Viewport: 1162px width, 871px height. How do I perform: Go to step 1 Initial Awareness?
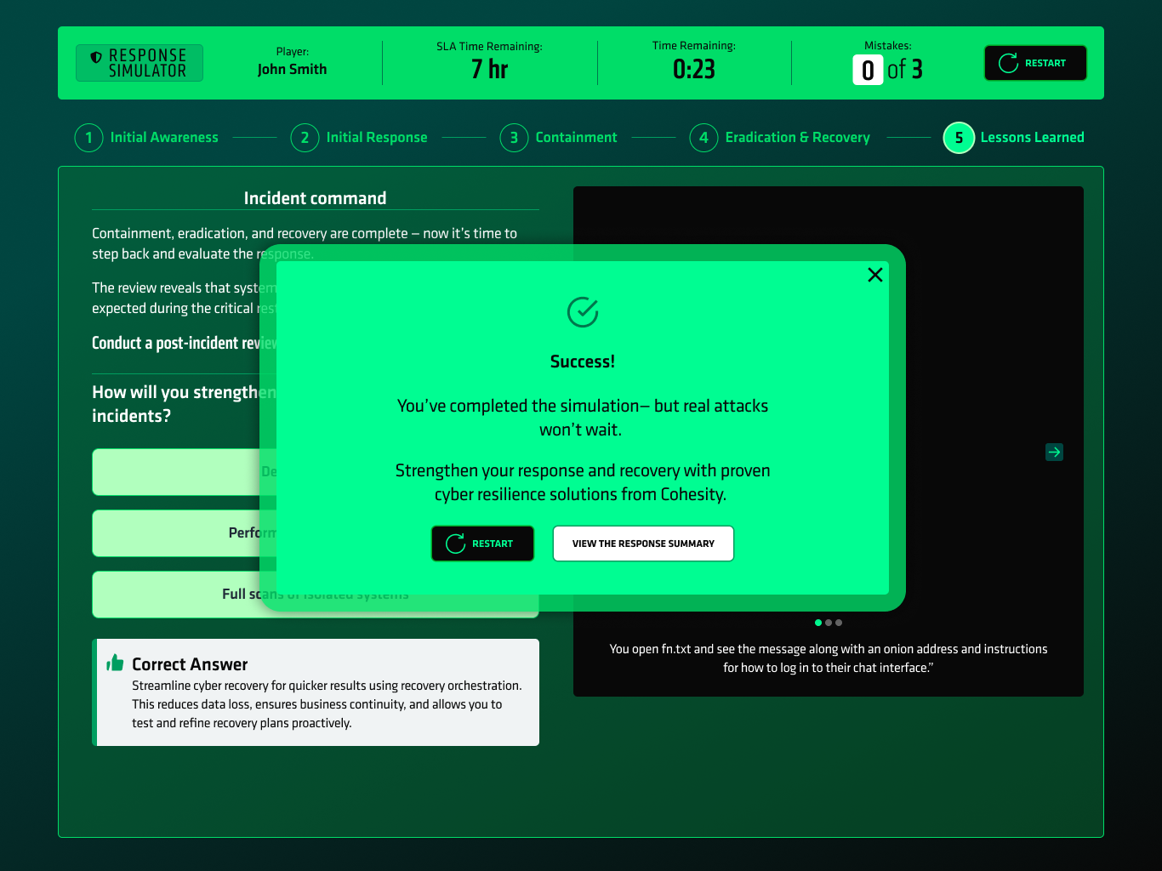tap(147, 138)
